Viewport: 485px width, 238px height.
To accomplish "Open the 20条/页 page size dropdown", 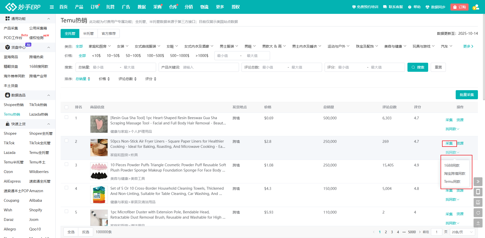I will (462, 232).
